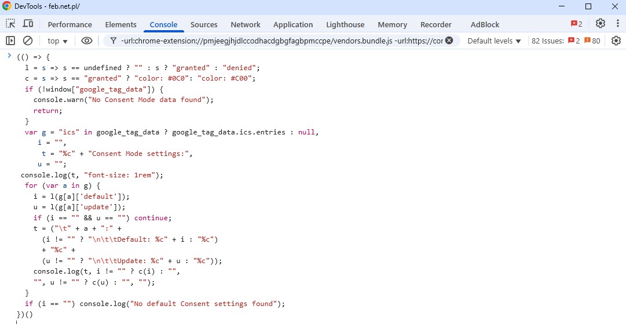Image resolution: width=626 pixels, height=324 pixels.
Task: Open the AdBlock panel tab
Action: tap(485, 24)
